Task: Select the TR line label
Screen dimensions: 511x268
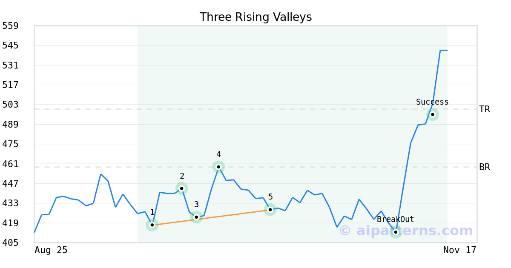Action: pos(485,109)
